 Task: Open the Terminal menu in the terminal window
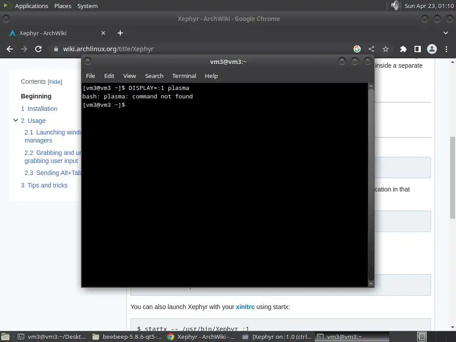point(184,76)
